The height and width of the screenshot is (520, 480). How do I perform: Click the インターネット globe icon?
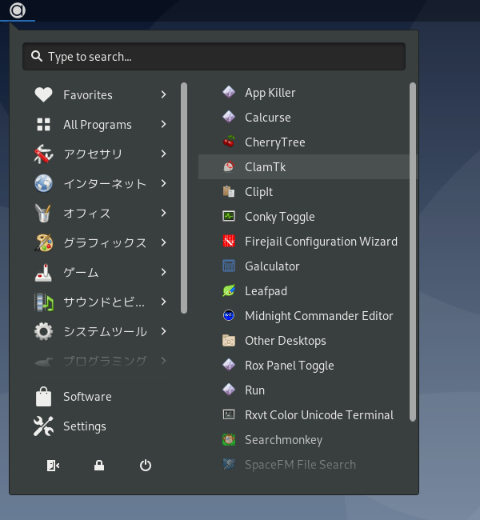coord(43,183)
